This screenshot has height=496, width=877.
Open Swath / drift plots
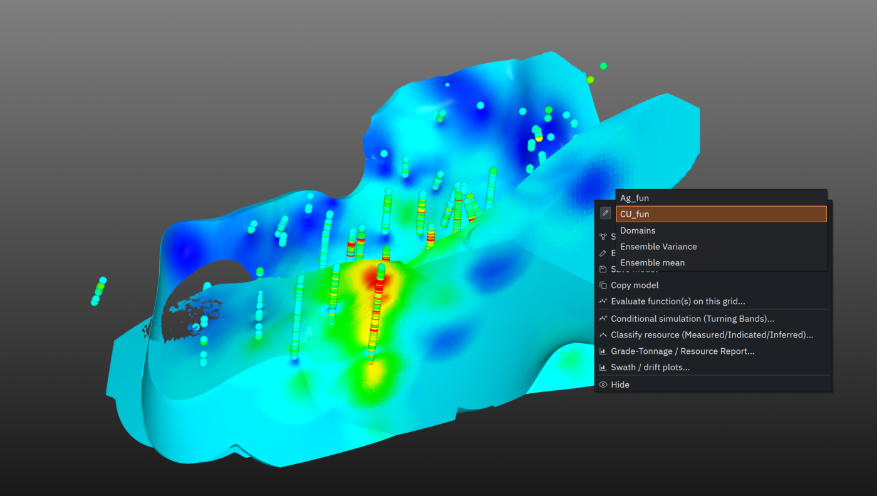click(x=712, y=368)
